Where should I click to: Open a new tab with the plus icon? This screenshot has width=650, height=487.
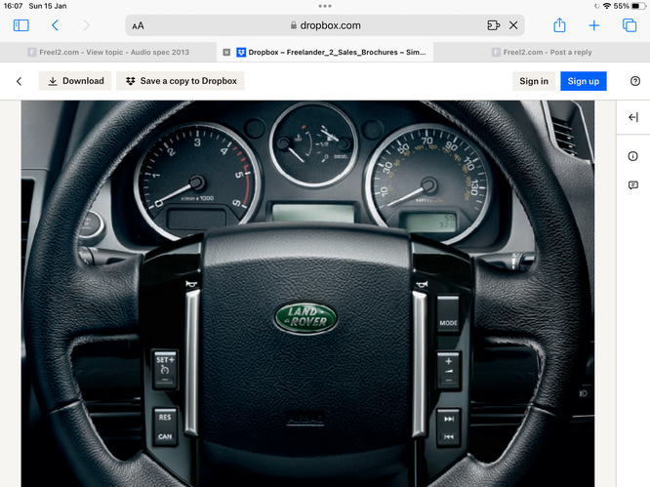593,25
